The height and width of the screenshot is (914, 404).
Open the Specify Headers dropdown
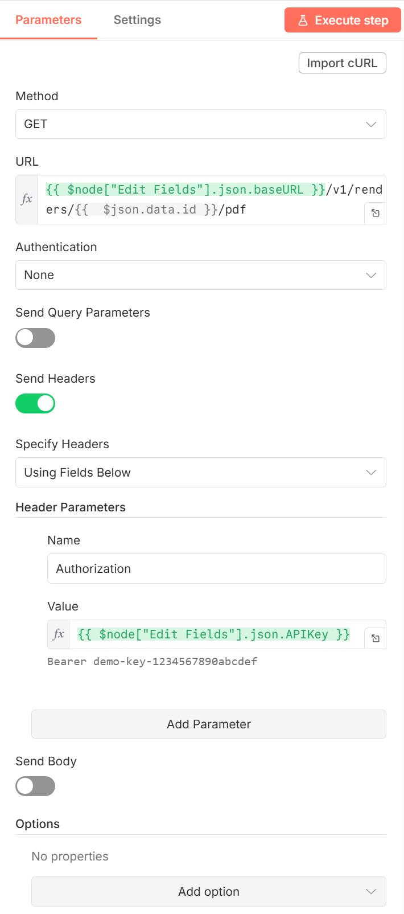pos(200,472)
